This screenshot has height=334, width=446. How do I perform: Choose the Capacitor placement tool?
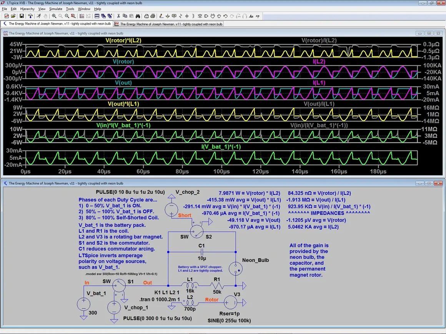[187, 16]
